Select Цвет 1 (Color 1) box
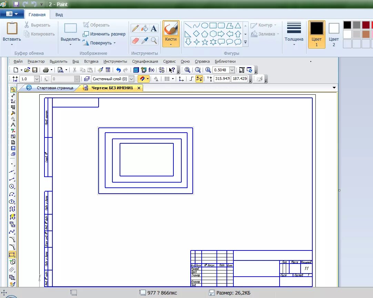This screenshot has width=373, height=298. coord(316,34)
